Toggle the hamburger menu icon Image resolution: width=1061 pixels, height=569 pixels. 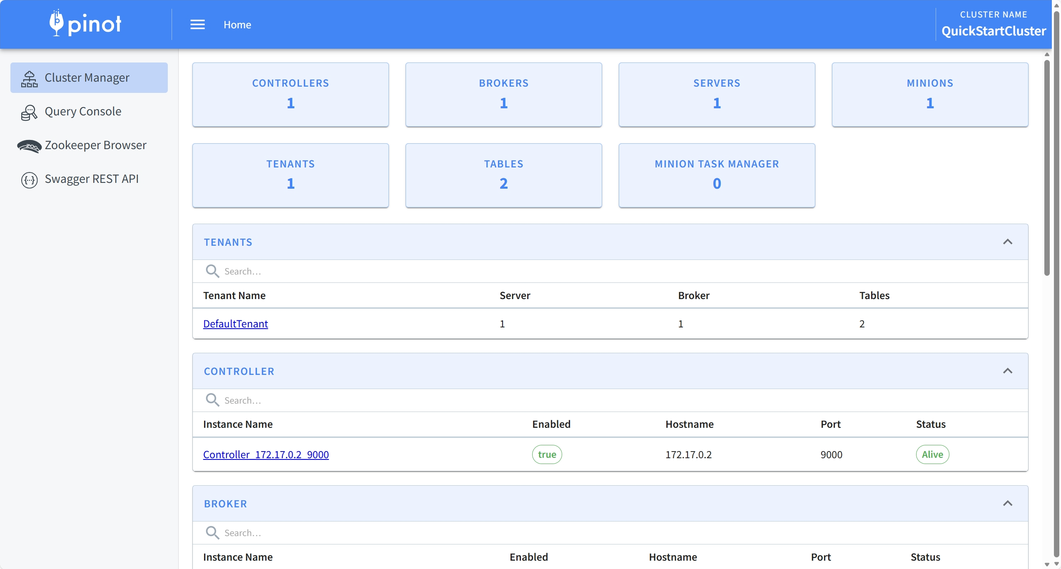[197, 25]
